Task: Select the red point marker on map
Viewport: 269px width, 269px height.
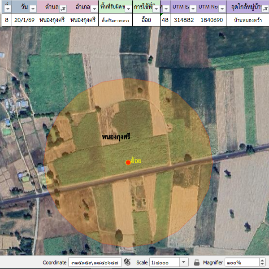Action: click(x=128, y=162)
